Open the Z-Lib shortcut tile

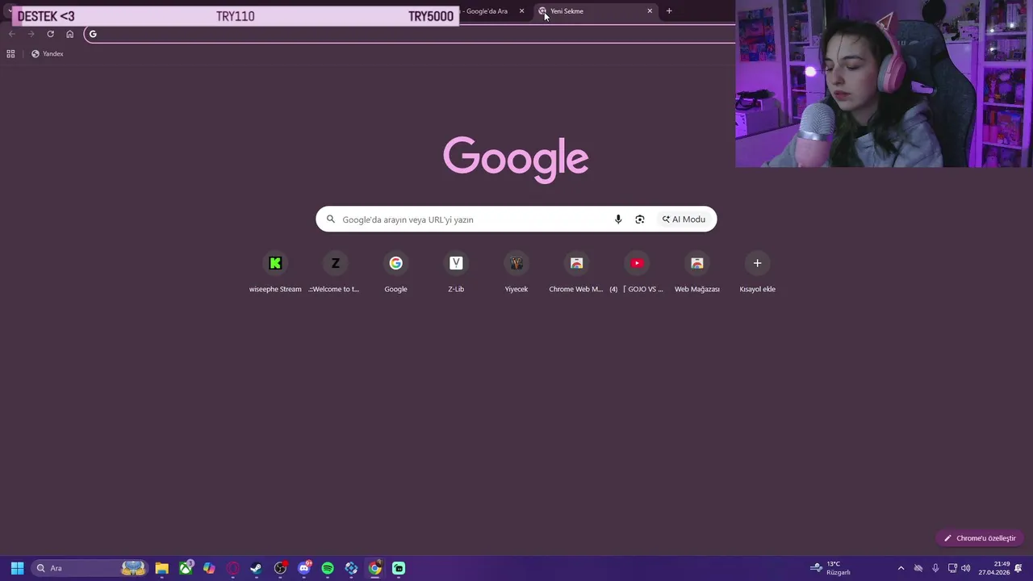click(456, 273)
